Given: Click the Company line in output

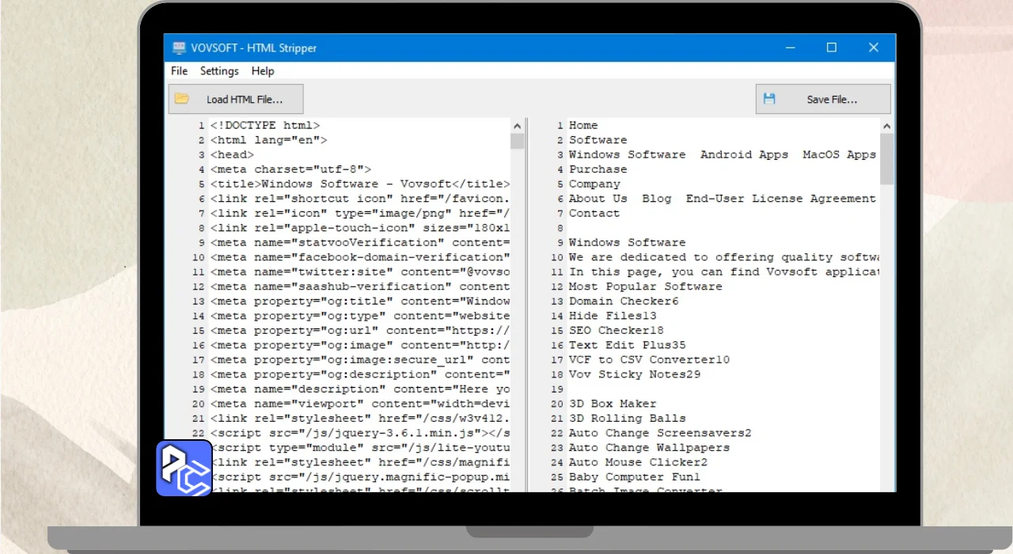Looking at the screenshot, I should (594, 184).
